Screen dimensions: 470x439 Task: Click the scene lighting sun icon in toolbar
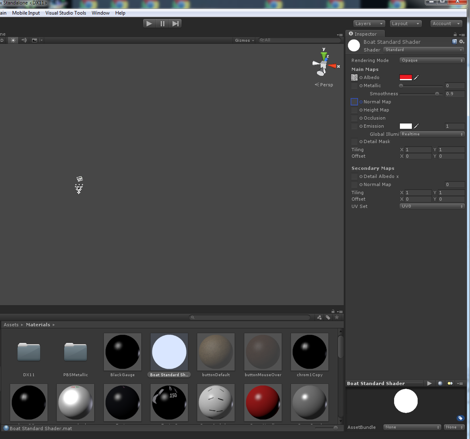pyautogui.click(x=13, y=40)
